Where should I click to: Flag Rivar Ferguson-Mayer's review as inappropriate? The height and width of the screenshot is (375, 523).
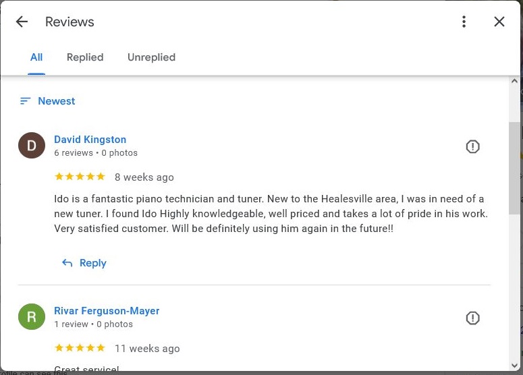point(472,318)
